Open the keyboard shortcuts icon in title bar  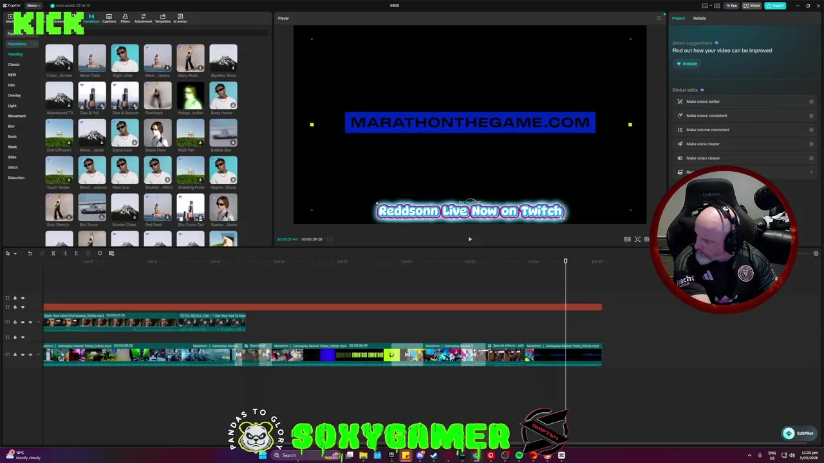click(717, 6)
